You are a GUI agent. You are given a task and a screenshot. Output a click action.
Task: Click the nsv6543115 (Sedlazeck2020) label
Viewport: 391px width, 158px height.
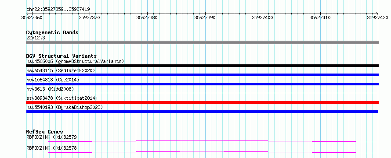pos(61,70)
